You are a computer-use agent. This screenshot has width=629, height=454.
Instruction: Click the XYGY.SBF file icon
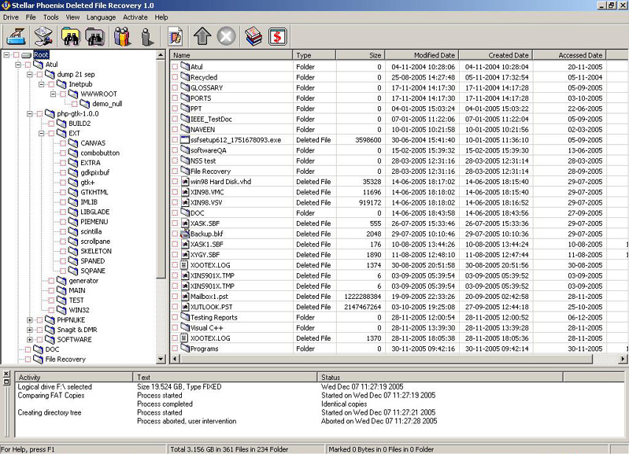point(184,255)
